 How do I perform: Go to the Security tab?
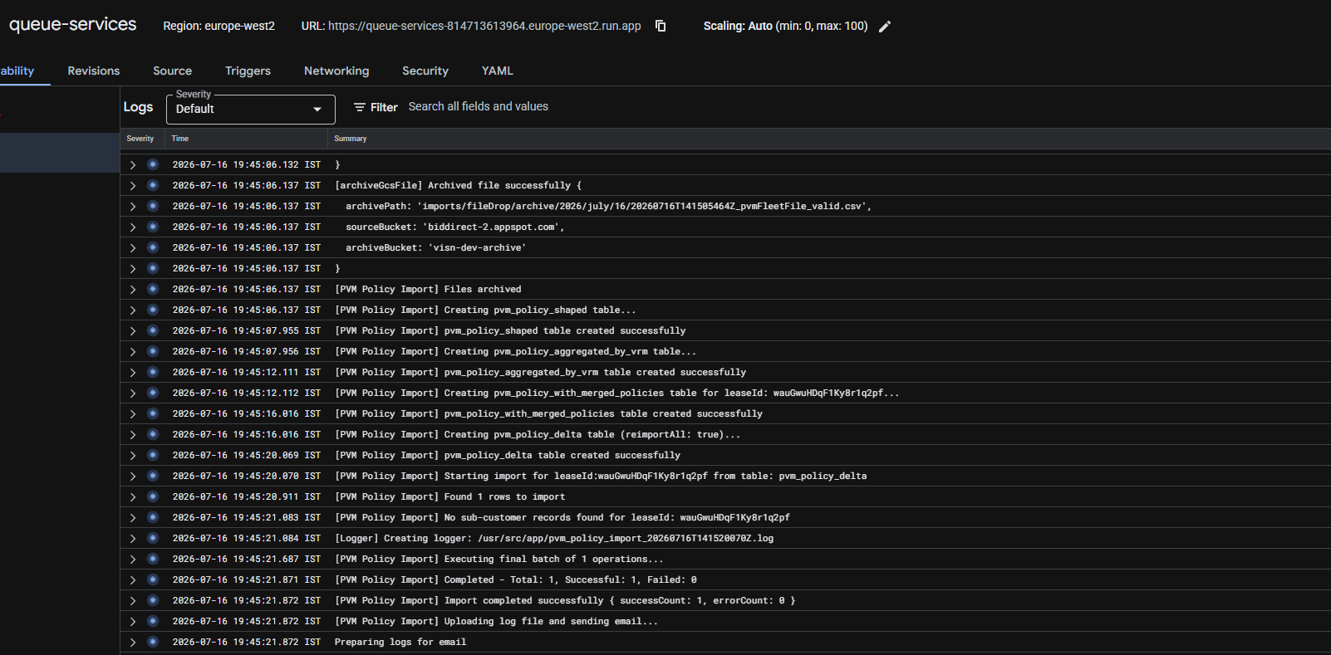pyautogui.click(x=425, y=71)
